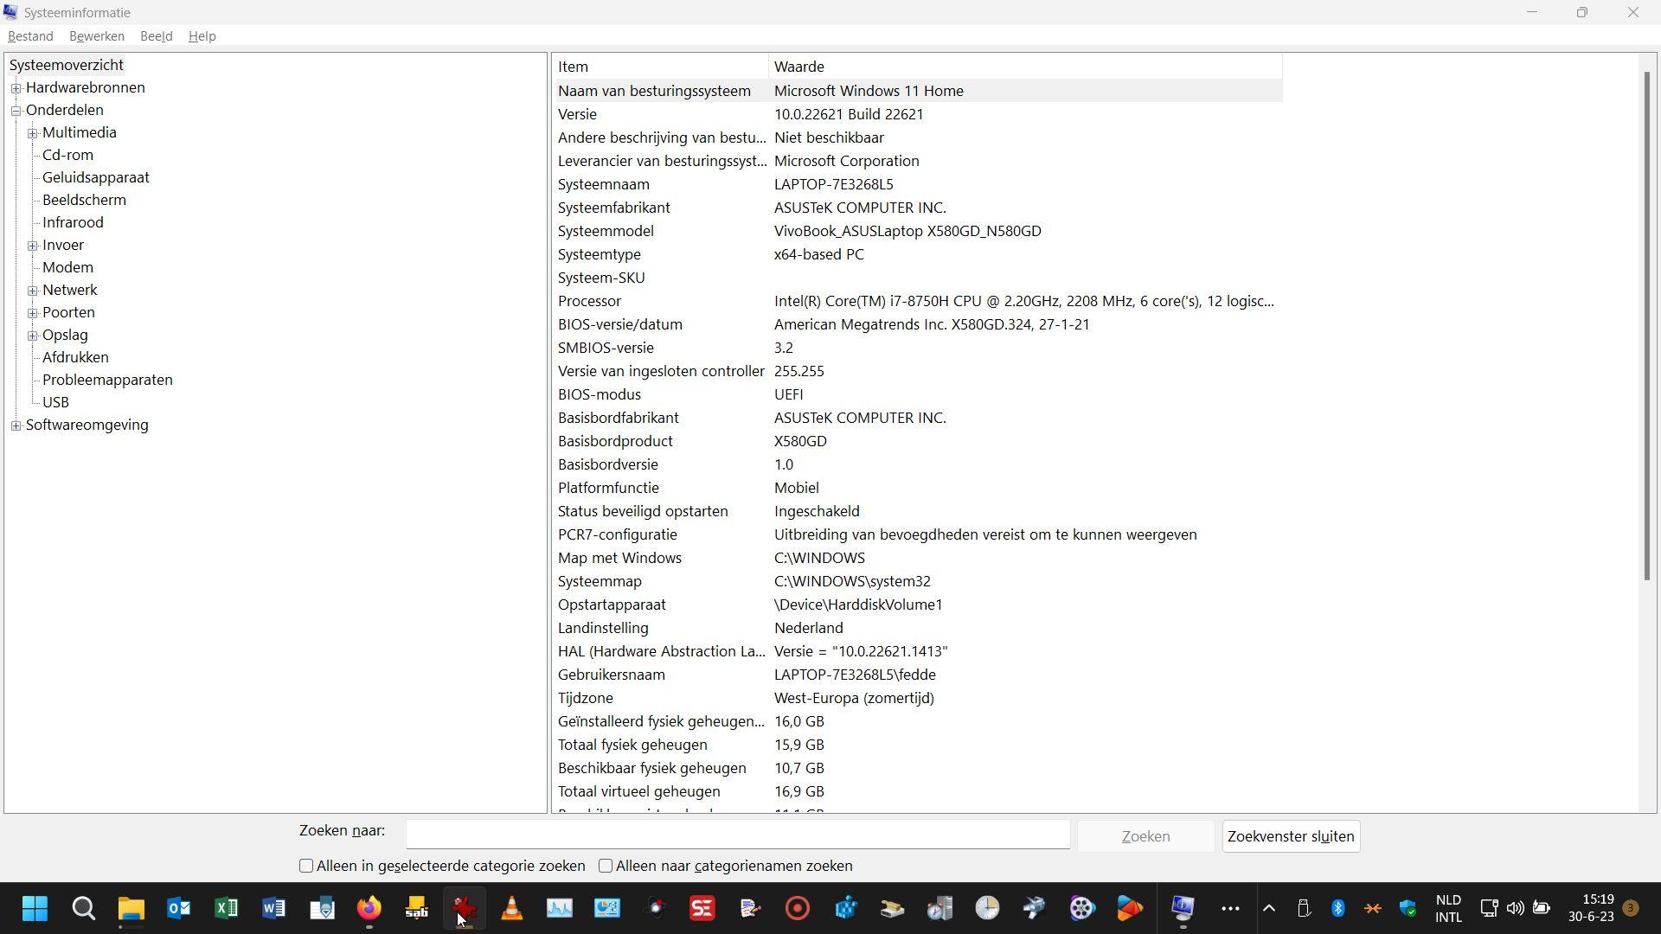Image resolution: width=1661 pixels, height=934 pixels.
Task: Open File Explorer from taskbar
Action: 131,908
